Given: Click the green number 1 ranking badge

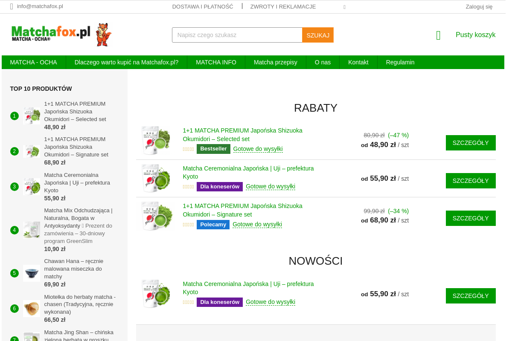Looking at the screenshot, I should pyautogui.click(x=15, y=116).
